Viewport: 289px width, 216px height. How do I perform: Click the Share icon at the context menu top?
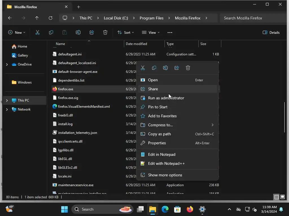click(x=177, y=68)
